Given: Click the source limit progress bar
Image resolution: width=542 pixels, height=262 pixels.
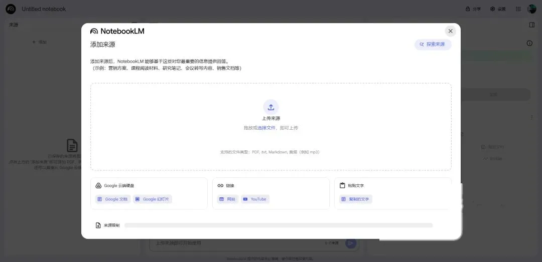Looking at the screenshot, I should [279, 225].
